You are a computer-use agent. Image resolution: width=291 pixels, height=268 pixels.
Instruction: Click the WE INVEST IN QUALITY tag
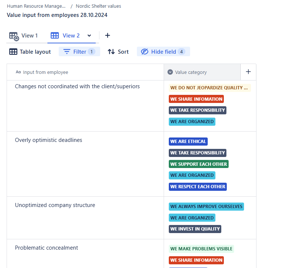point(195,229)
